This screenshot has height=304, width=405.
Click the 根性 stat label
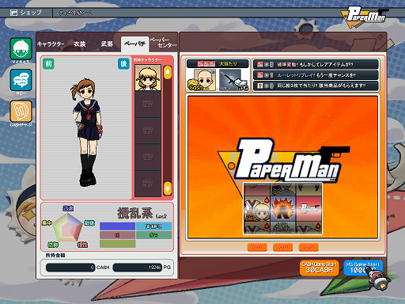82,245
